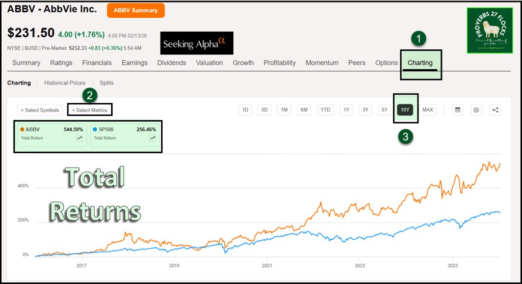Viewport: 522px width, 284px height.
Task: Click the share chart icon
Action: pyautogui.click(x=495, y=110)
